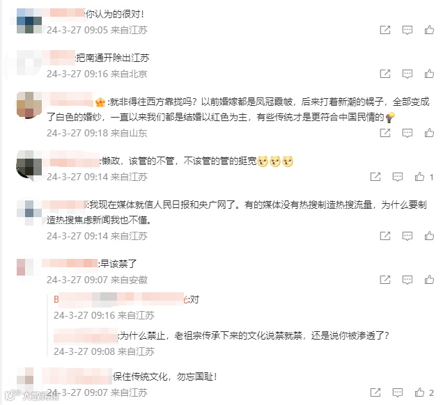This screenshot has width=443, height=405.
Task: Like the comment about 凤冠霞帔 from 山东
Action: tap(429, 133)
